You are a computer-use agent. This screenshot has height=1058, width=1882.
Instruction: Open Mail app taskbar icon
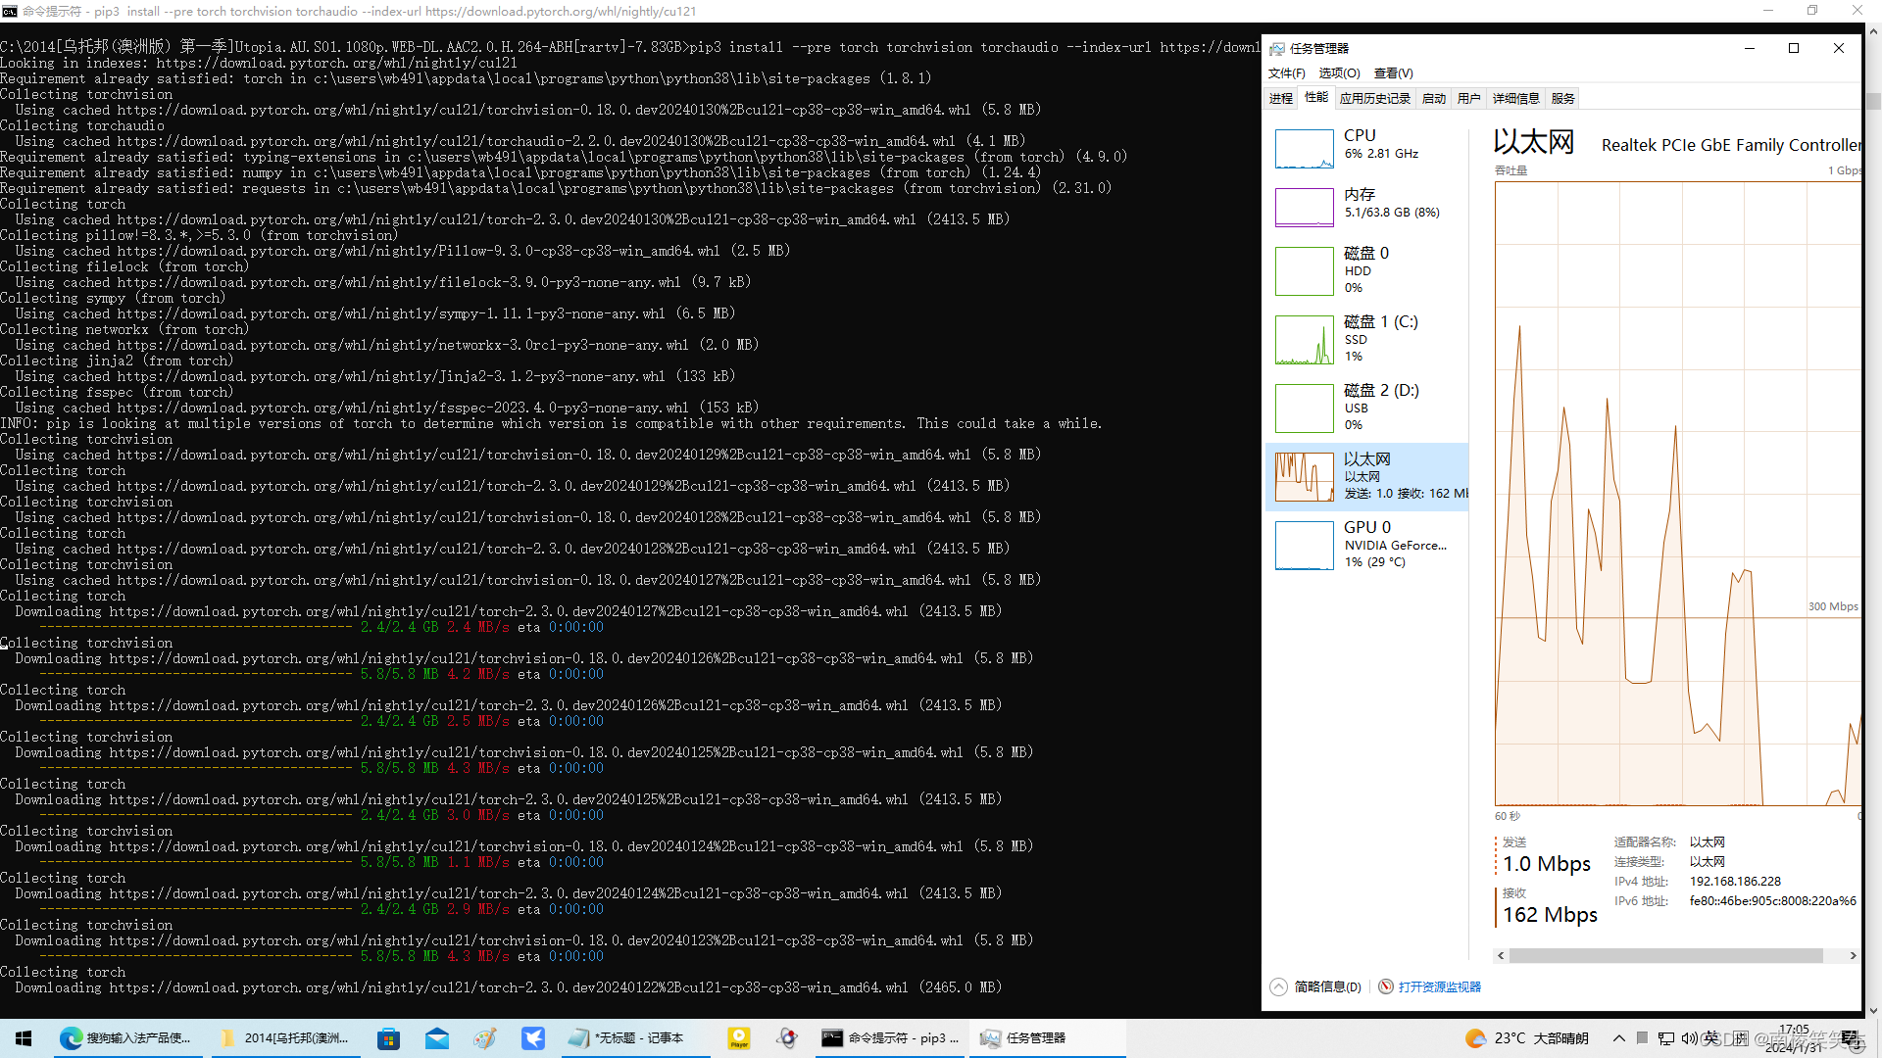[x=437, y=1038]
